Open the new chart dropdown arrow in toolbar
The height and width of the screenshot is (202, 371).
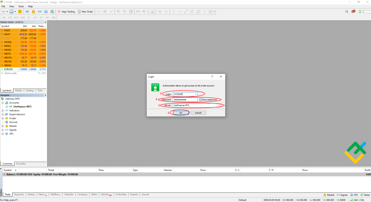click(7, 11)
